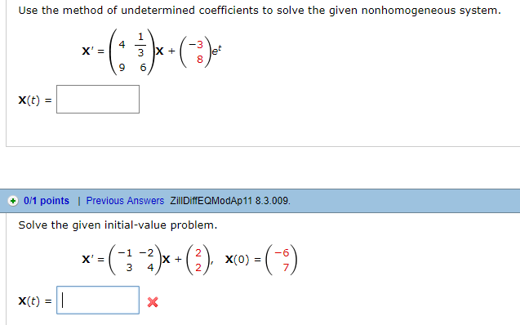Click the second matrix with entries -1 -2
The image size is (520, 325).
coord(136,260)
